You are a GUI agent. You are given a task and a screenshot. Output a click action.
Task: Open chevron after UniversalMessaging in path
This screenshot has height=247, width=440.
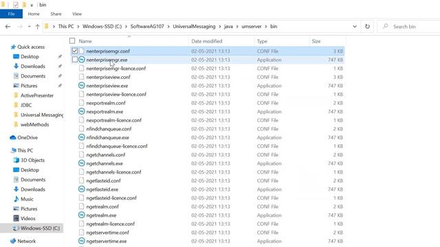click(220, 26)
